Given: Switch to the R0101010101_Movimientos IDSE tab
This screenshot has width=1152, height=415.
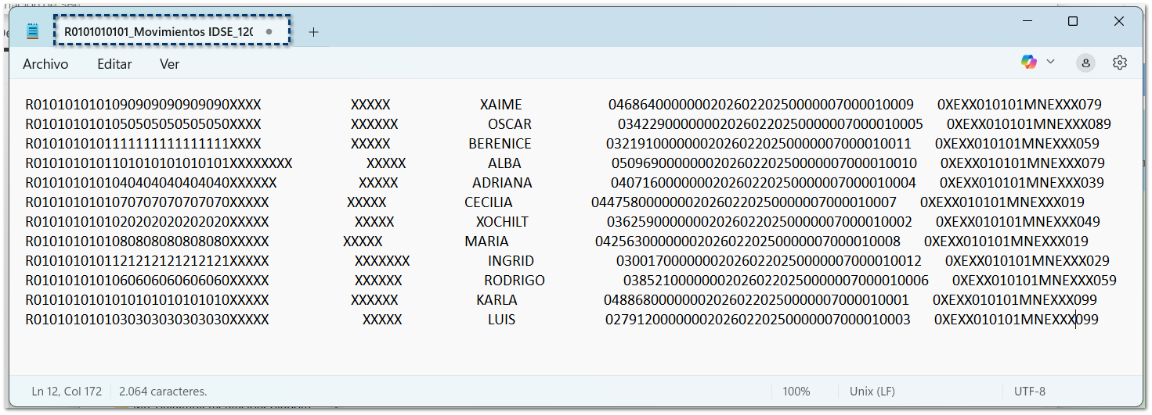Looking at the screenshot, I should [158, 32].
